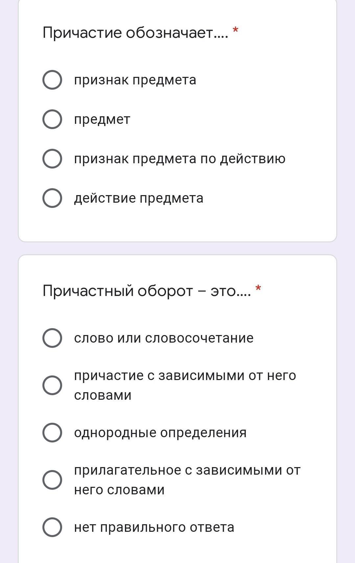The width and height of the screenshot is (355, 563).
Task: Click the first option label 'признак предмета'
Action: coord(135,80)
